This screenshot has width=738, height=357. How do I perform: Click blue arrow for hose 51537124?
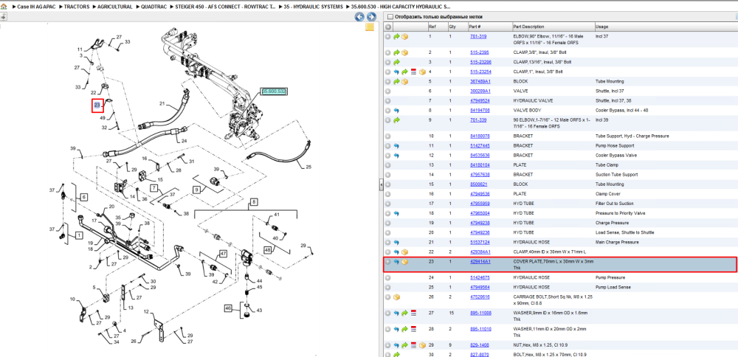pyautogui.click(x=396, y=242)
